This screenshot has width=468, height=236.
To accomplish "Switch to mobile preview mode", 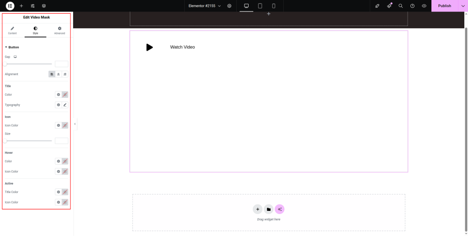I will pos(274,5).
